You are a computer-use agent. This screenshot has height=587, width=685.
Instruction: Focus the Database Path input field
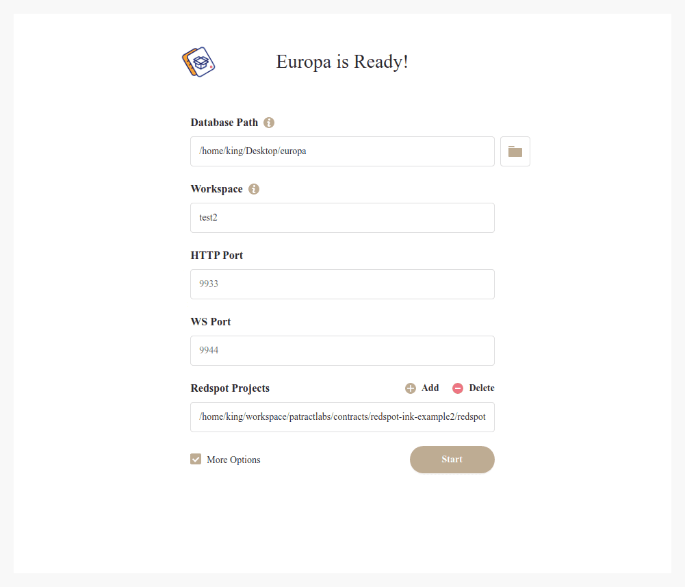pos(342,151)
